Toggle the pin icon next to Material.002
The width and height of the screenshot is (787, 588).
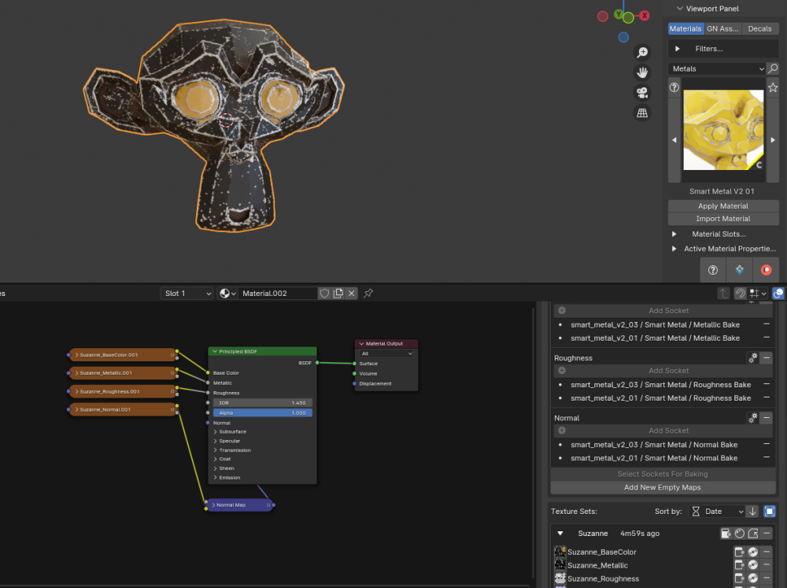368,294
